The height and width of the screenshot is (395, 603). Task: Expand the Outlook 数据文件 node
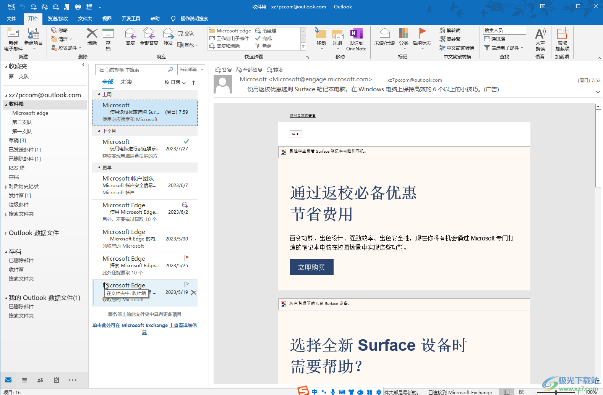[x=6, y=233]
